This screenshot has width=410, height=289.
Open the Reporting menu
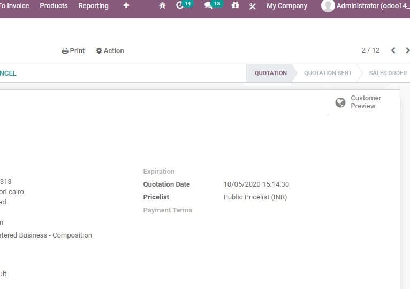[93, 6]
